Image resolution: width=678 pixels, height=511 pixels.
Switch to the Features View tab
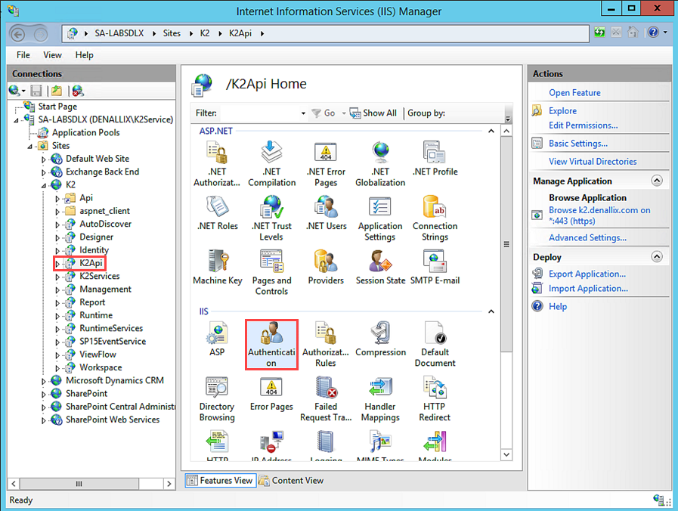(x=220, y=480)
